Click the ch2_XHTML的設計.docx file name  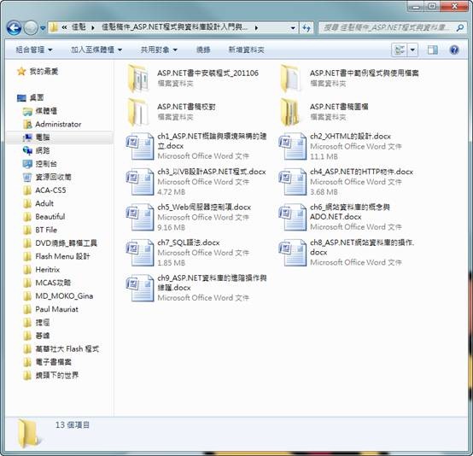point(350,137)
